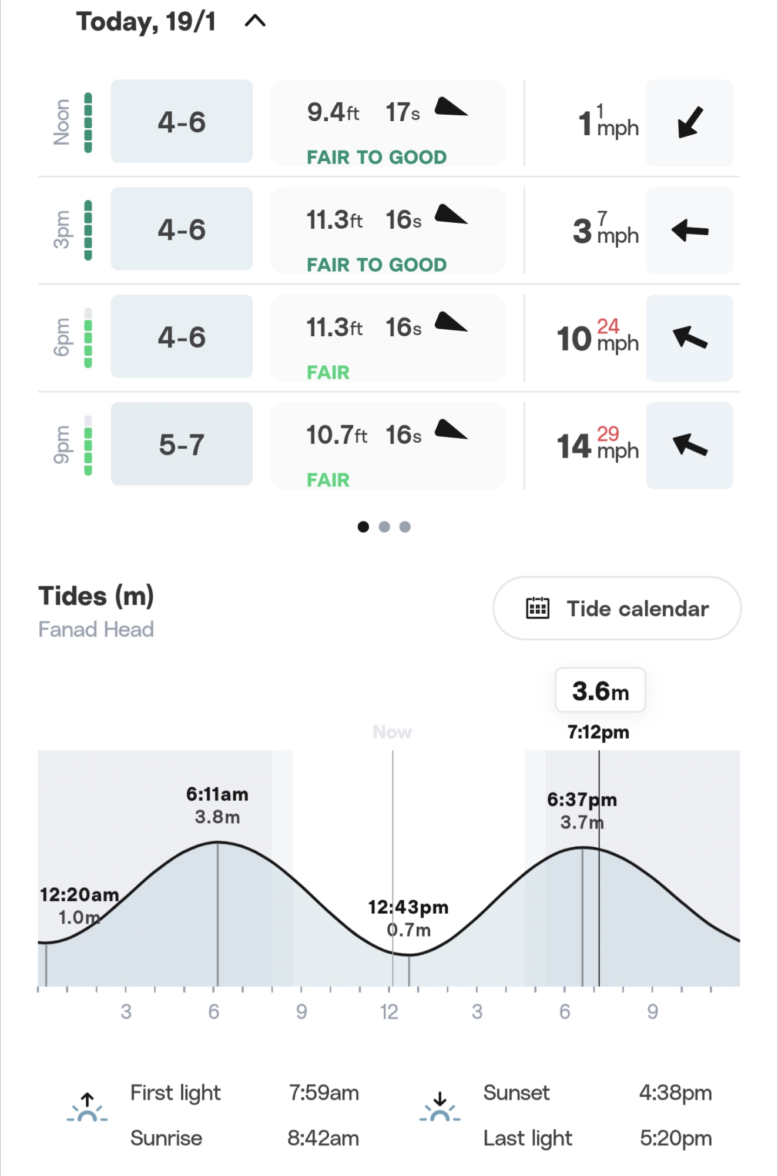Screen dimensions: 778x1176
Task: Open the Tide calendar
Action: tap(616, 608)
